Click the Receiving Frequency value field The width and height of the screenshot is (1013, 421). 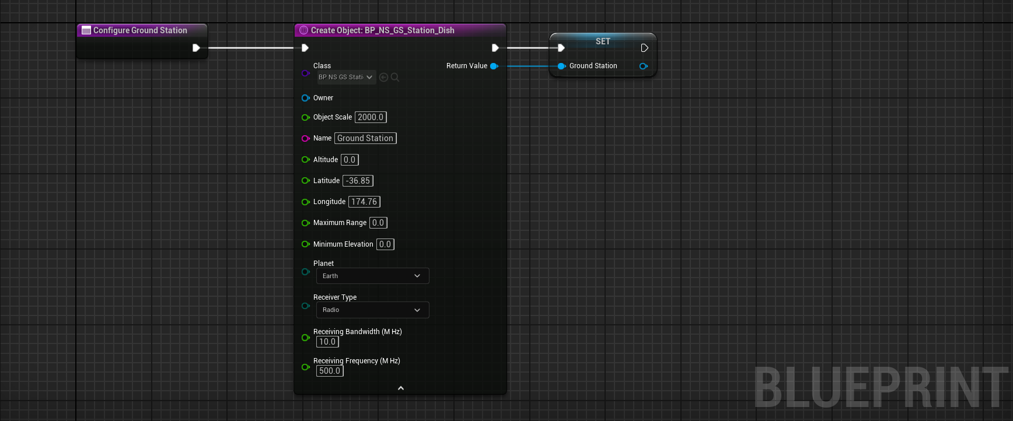pos(330,371)
